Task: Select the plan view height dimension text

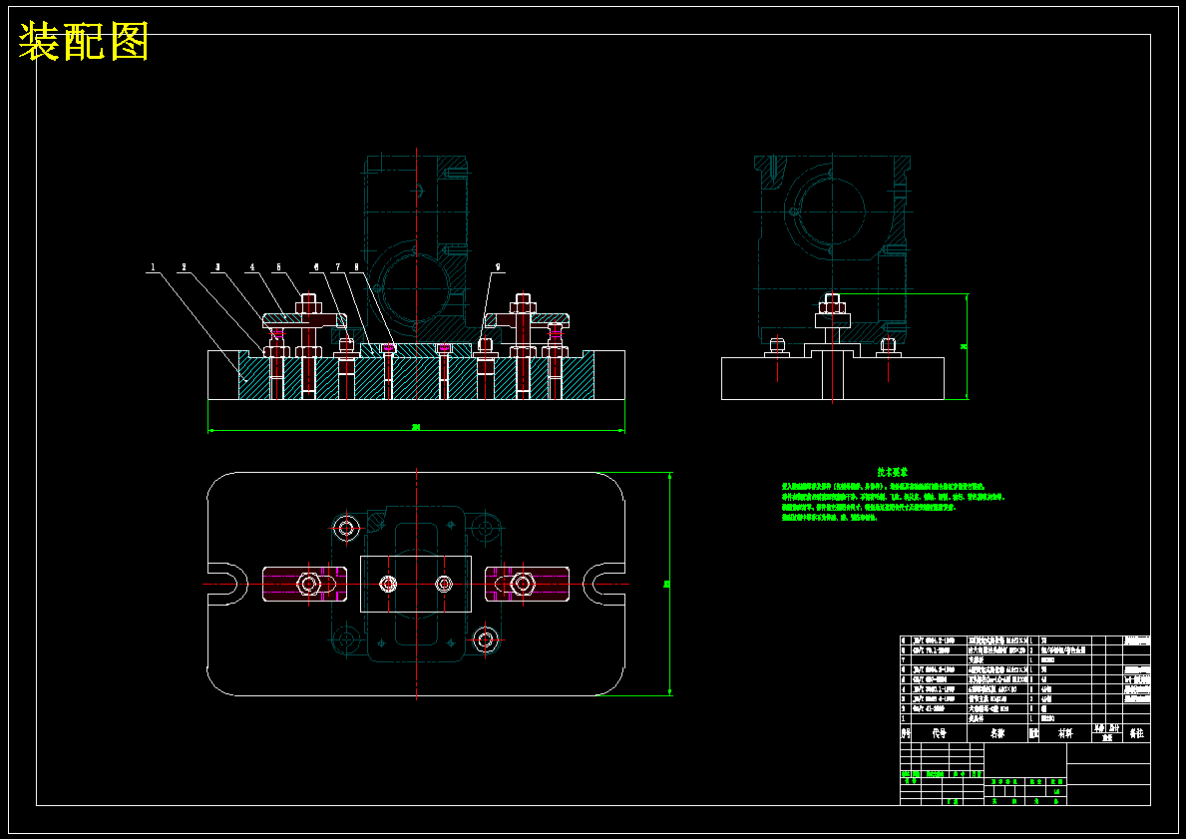Action: [667, 584]
